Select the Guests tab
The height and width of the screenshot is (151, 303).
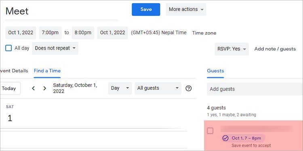[x=215, y=71]
